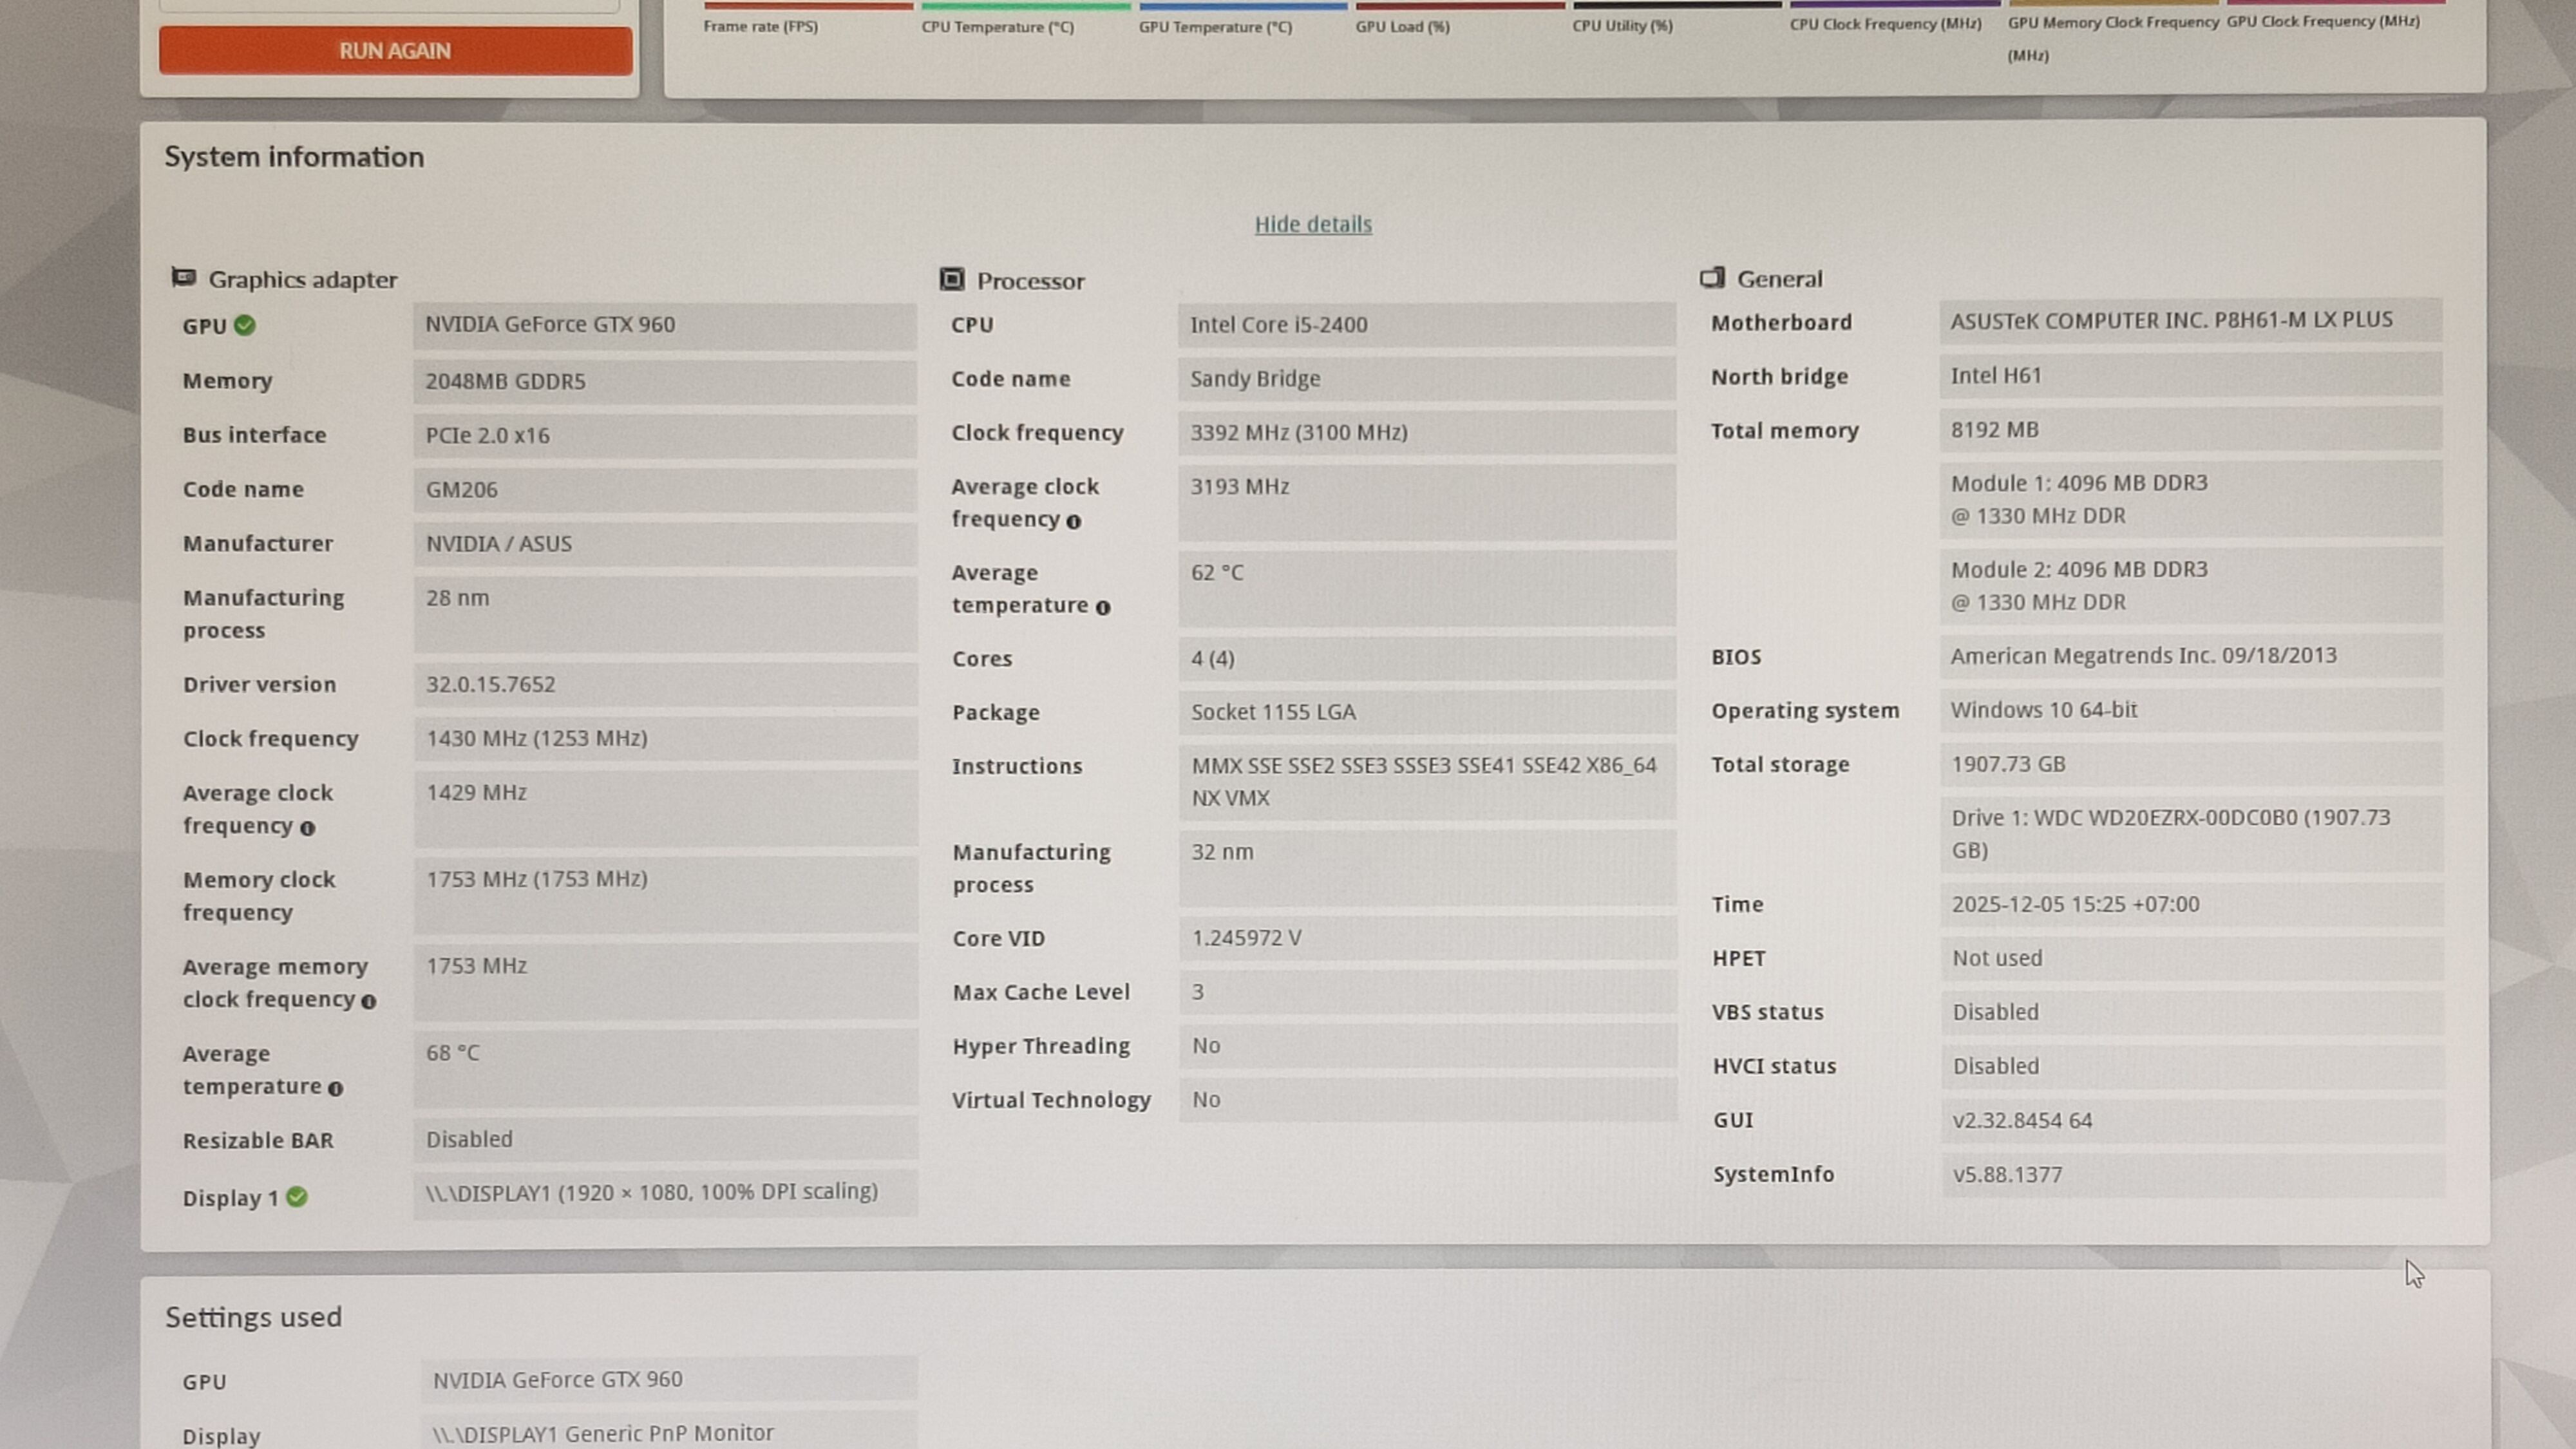
Task: Toggle GPU Clock Frequency (MHz) legend
Action: [x=2322, y=21]
